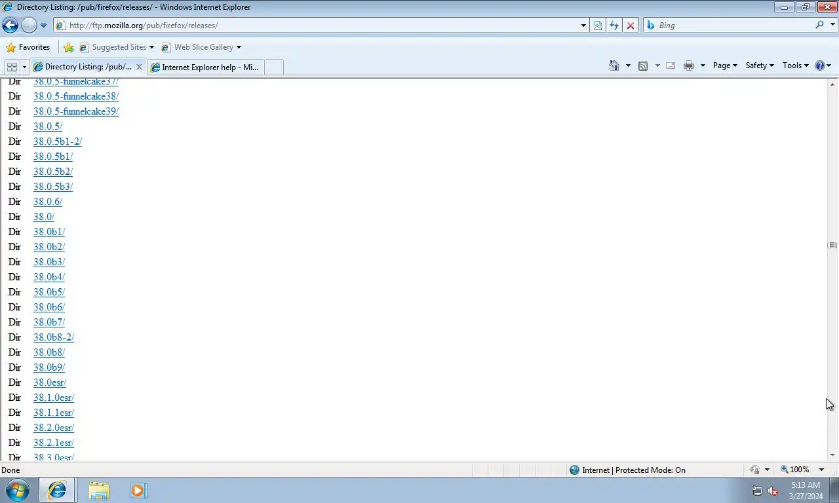Open the 38.0.5b1-2/ directory link

point(58,141)
